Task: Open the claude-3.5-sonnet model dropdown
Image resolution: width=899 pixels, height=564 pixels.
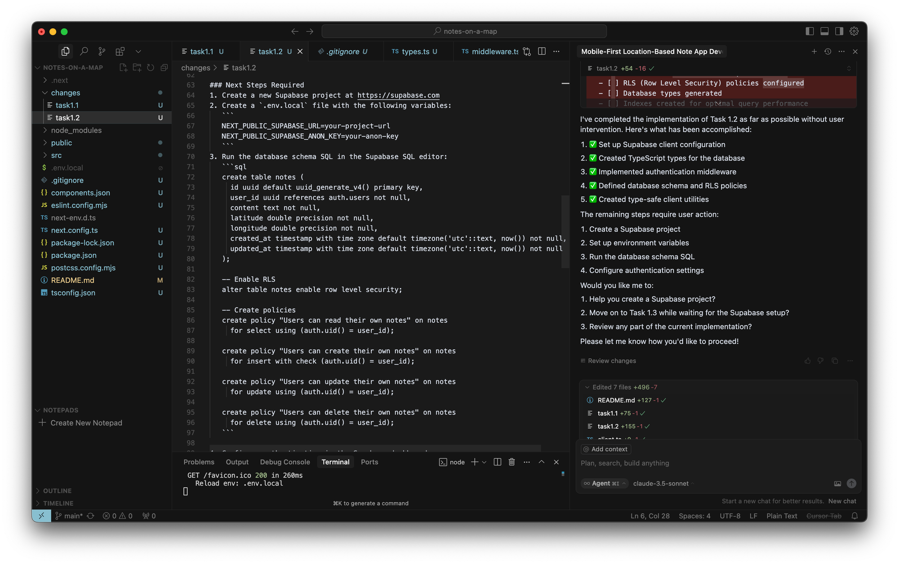Action: click(663, 484)
